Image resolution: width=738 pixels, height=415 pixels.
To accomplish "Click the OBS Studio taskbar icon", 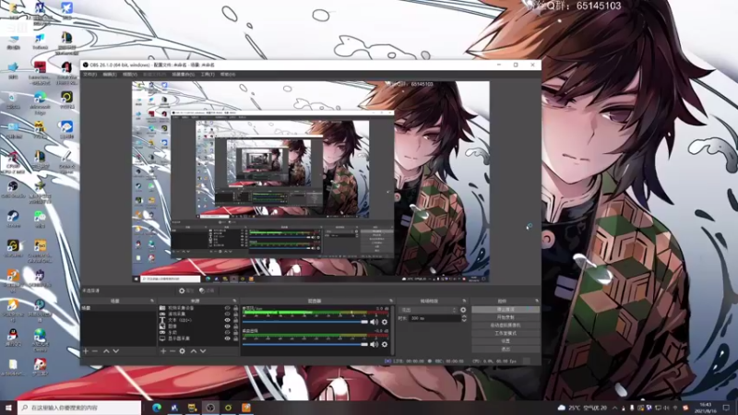I will pos(210,408).
